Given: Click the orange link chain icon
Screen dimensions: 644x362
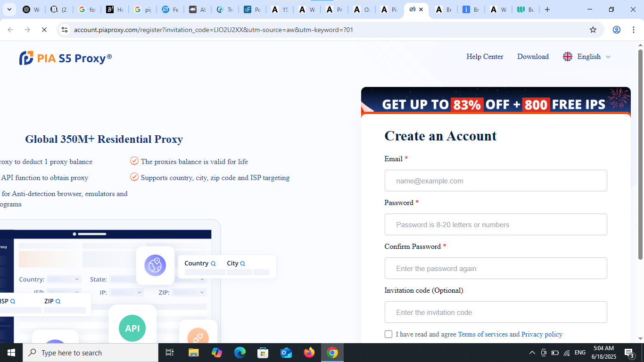Looking at the screenshot, I should 198,337.
